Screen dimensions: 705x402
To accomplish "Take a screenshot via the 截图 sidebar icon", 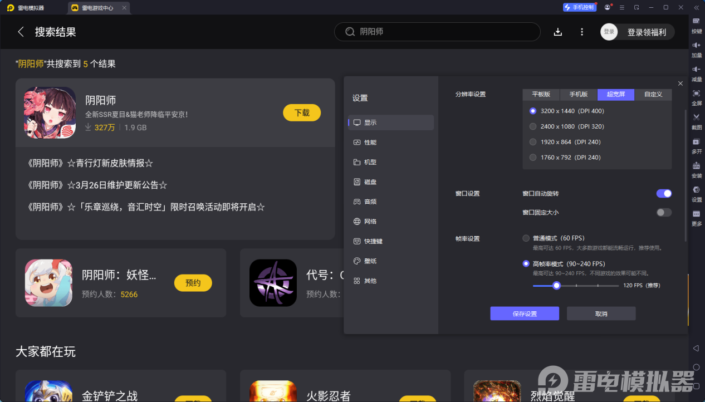I will point(696,121).
